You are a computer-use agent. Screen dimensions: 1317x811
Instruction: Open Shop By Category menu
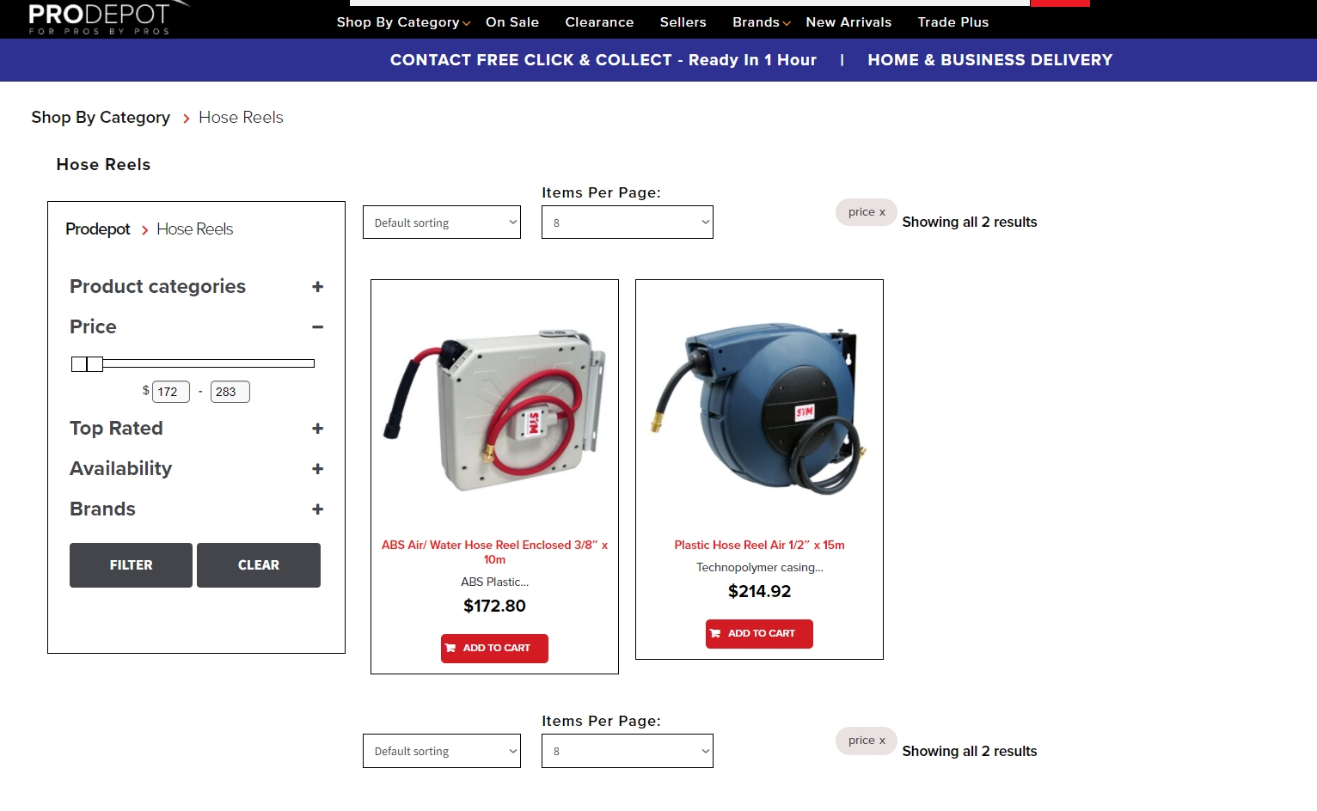(x=403, y=22)
